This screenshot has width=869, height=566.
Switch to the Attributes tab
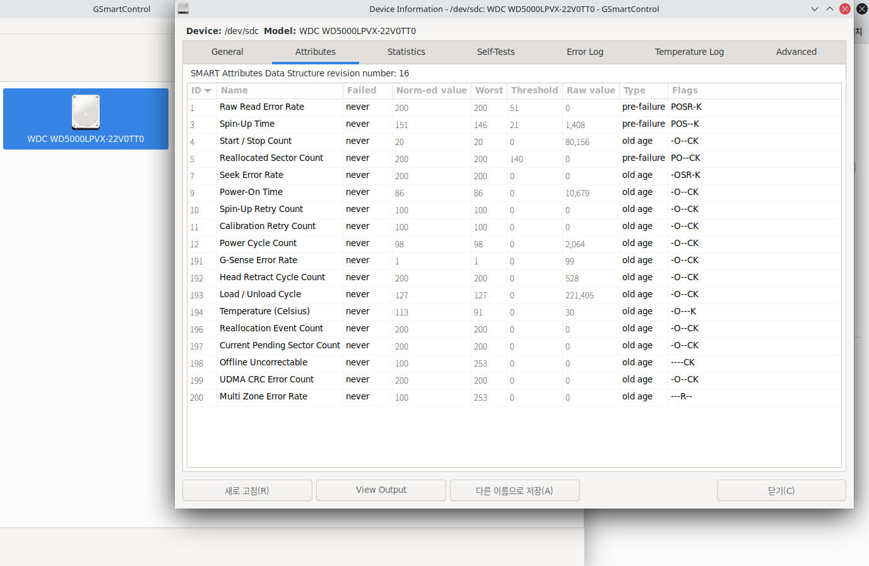[x=316, y=52]
